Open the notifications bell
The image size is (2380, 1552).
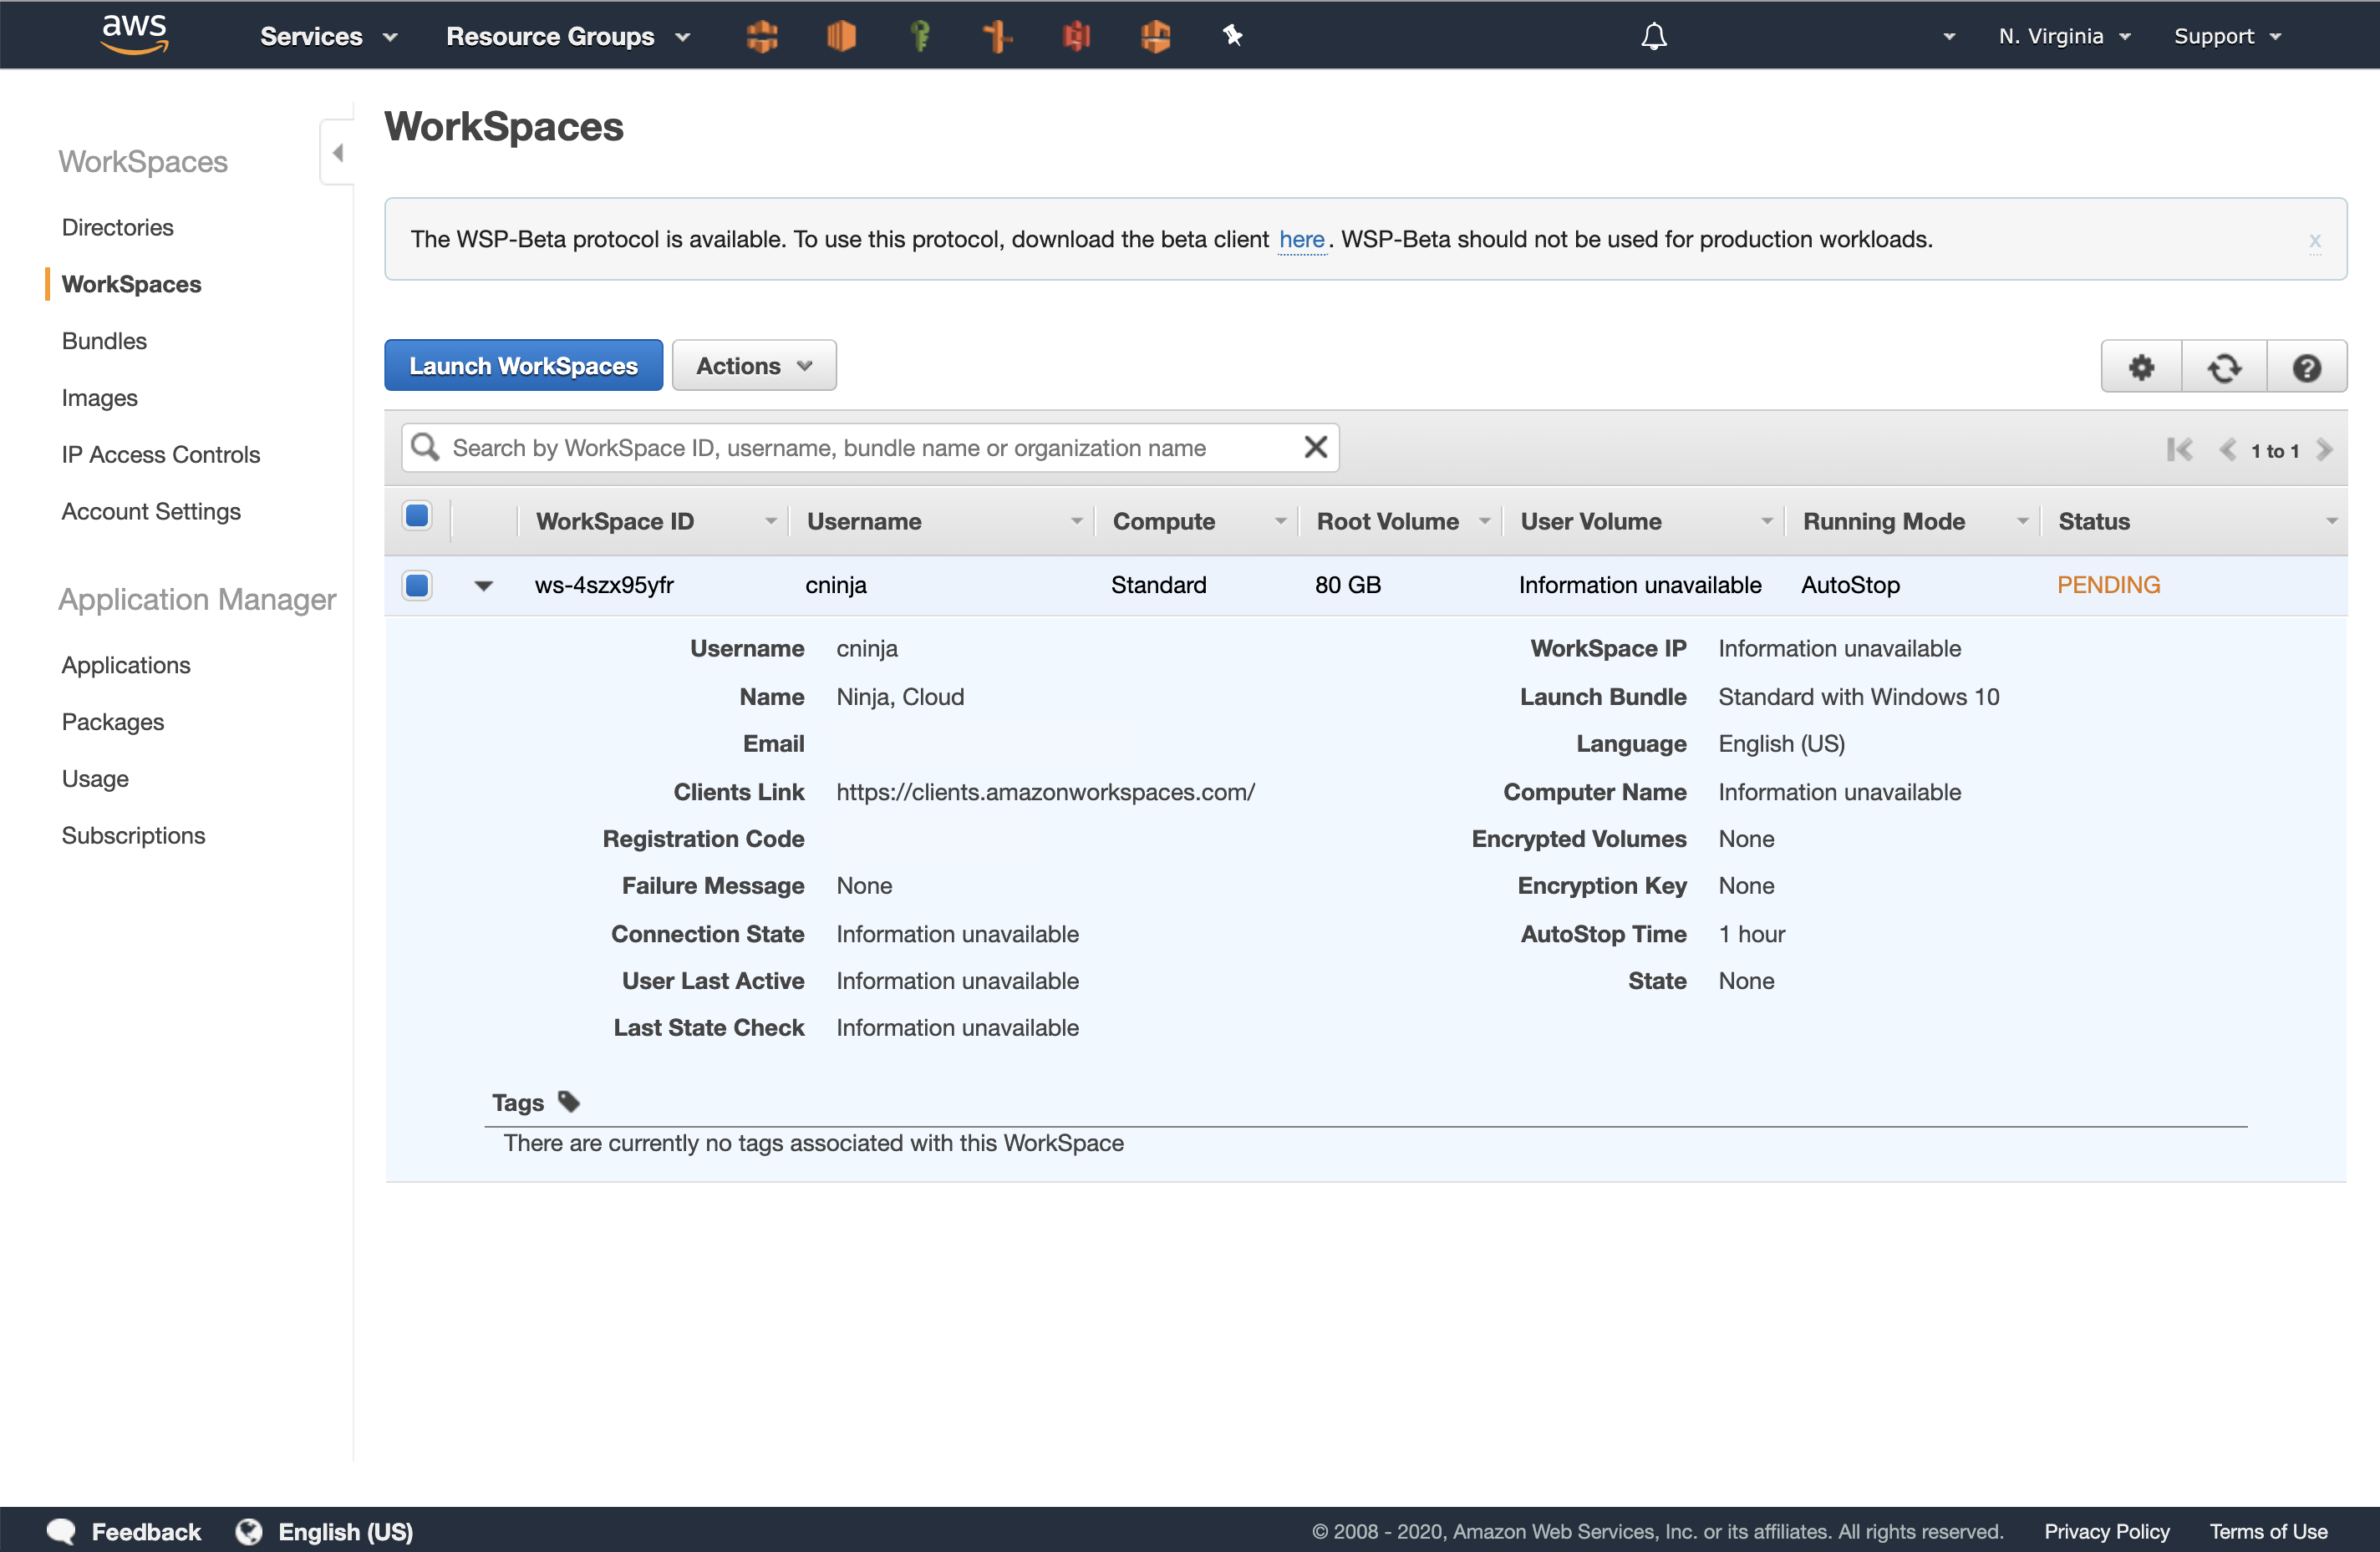(1653, 36)
